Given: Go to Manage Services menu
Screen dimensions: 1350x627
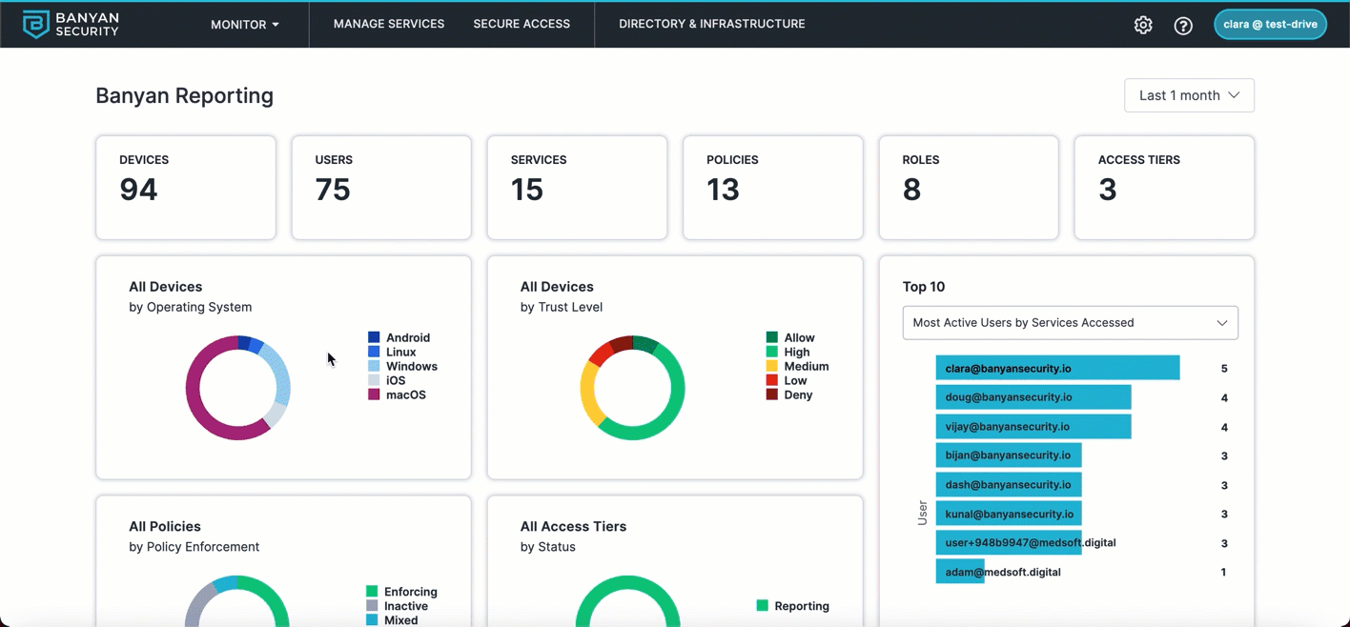Looking at the screenshot, I should pos(389,24).
